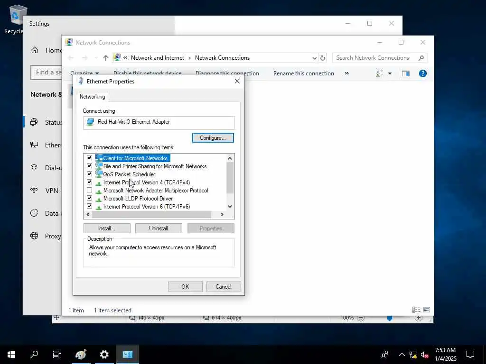486x364 pixels.
Task: Click Find a setting search box
Action: point(47,73)
